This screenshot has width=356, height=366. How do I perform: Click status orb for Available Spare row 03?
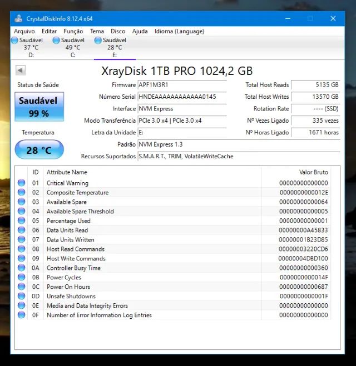click(x=22, y=202)
